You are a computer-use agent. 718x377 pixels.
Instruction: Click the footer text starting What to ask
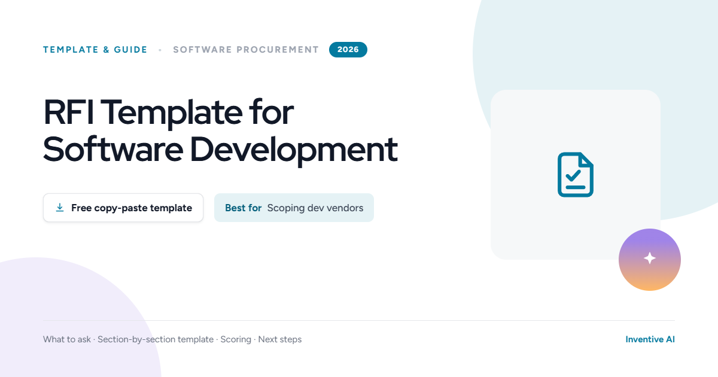(x=172, y=339)
